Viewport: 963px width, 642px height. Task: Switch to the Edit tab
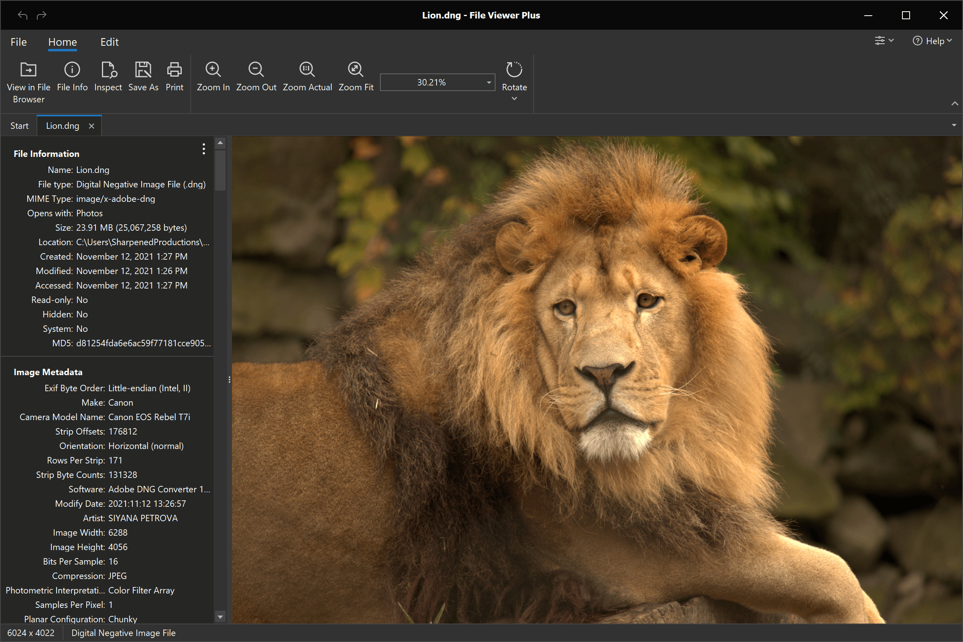click(x=109, y=42)
